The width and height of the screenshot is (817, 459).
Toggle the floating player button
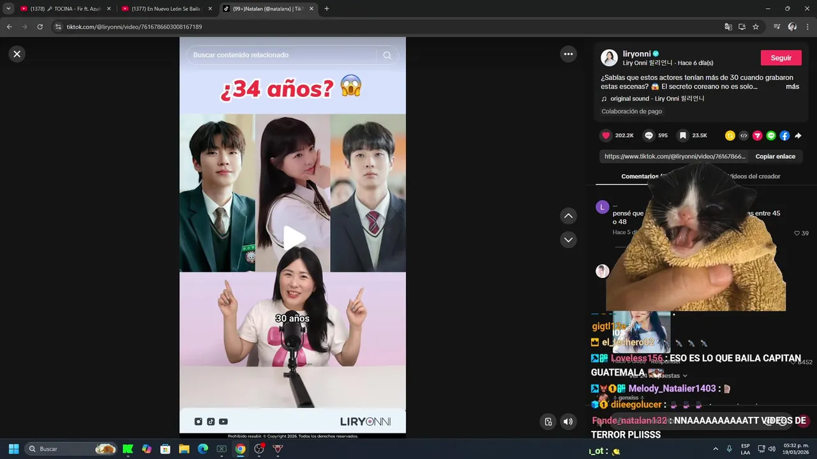pyautogui.click(x=548, y=421)
